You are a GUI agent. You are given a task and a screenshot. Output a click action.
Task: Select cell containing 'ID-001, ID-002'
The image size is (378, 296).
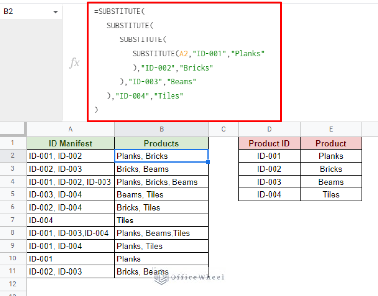(x=70, y=156)
